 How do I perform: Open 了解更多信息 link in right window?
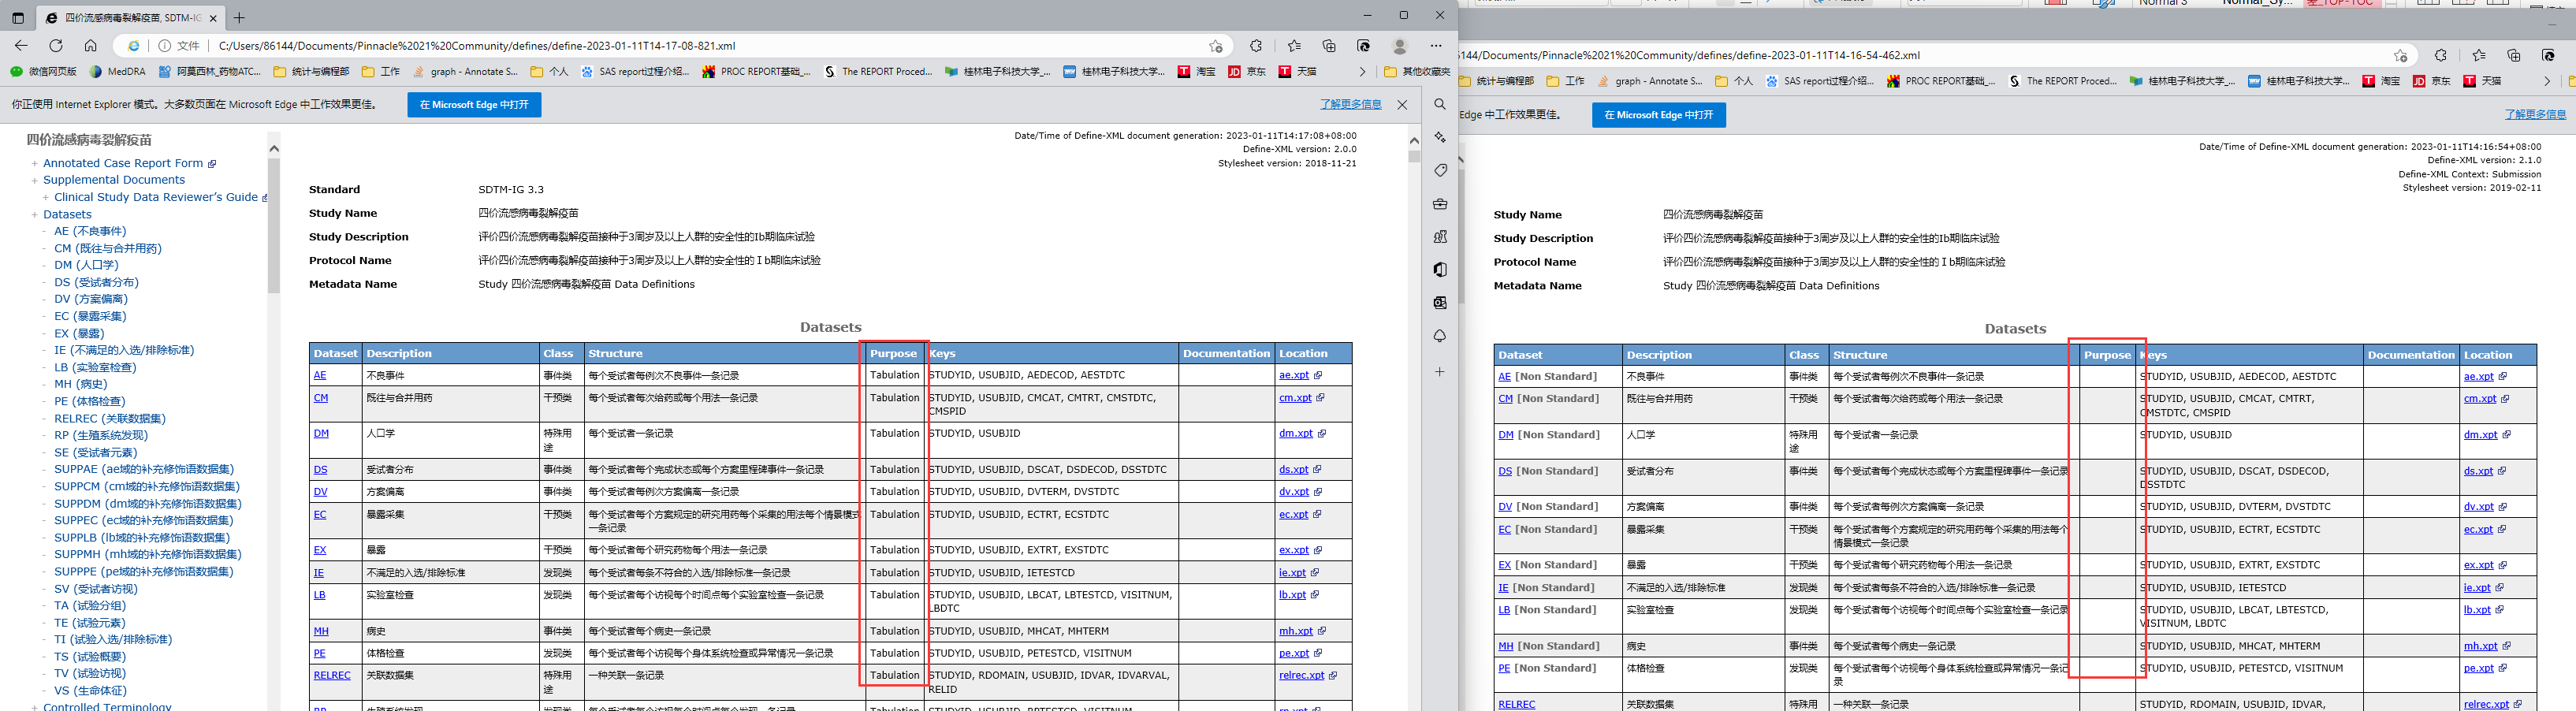coord(2535,115)
